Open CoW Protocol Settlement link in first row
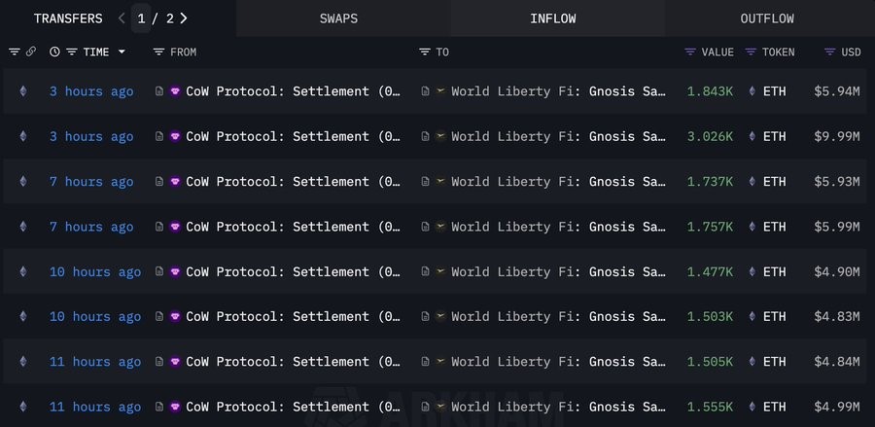The image size is (875, 427). (x=292, y=91)
